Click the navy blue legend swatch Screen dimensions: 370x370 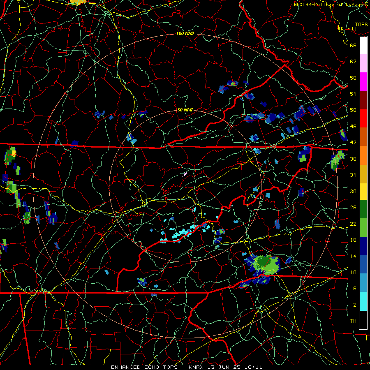363,246
